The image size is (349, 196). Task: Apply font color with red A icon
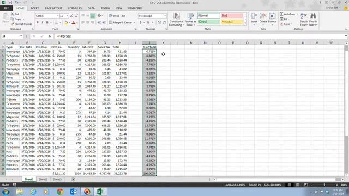pos(74,23)
